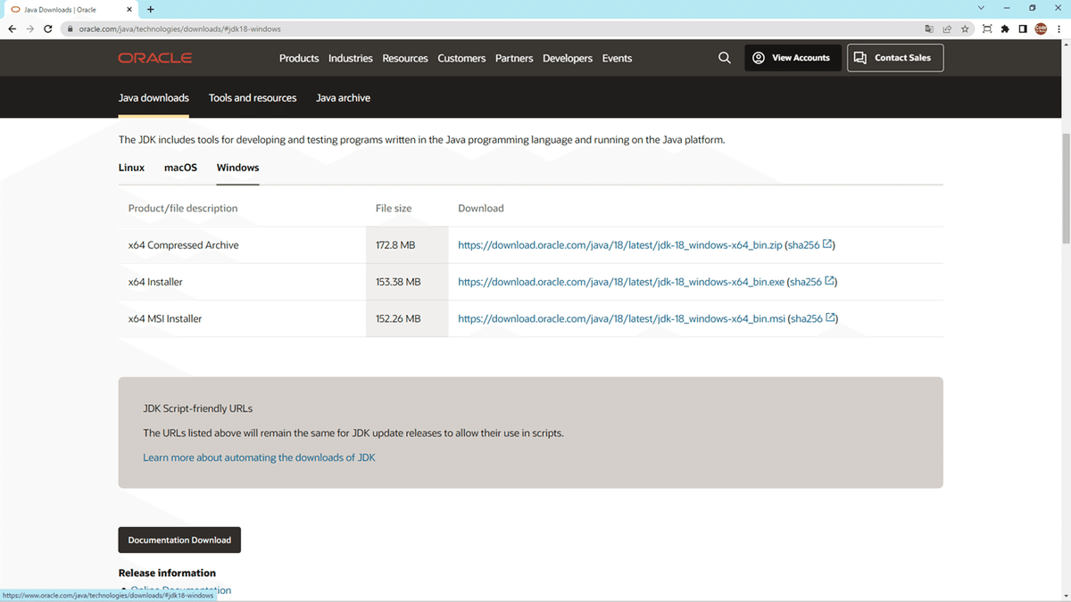
Task: Click the Documentation Download button
Action: [179, 540]
